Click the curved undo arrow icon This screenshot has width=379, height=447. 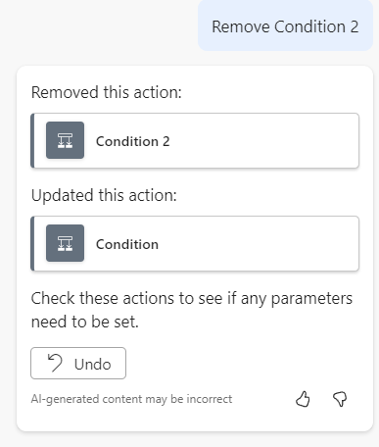tap(55, 363)
